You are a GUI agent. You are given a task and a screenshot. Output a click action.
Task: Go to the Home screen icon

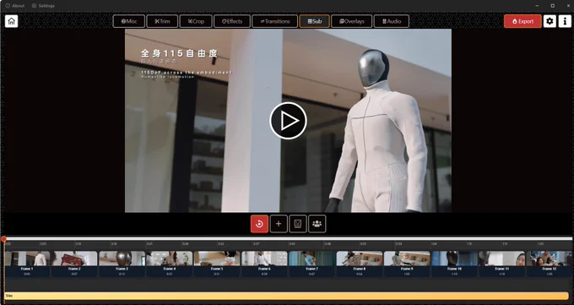[x=11, y=21]
